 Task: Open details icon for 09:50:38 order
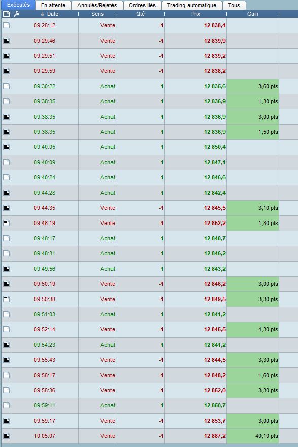pos(6,299)
